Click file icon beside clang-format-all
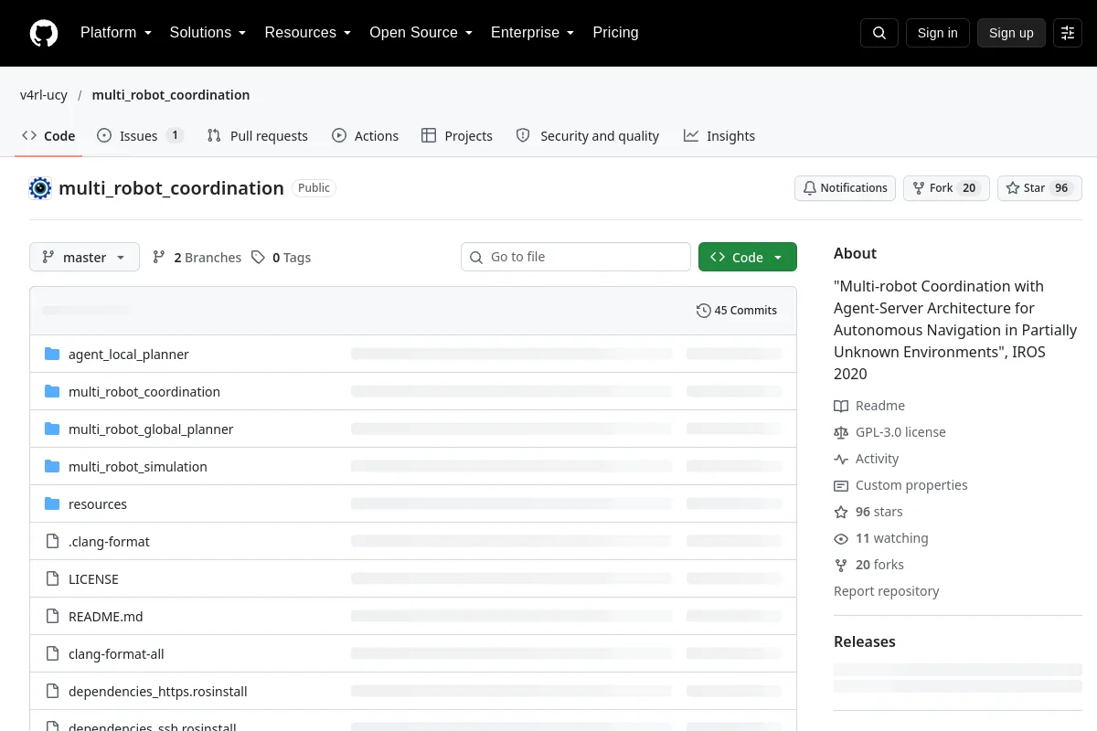This screenshot has width=1097, height=731. tap(52, 654)
